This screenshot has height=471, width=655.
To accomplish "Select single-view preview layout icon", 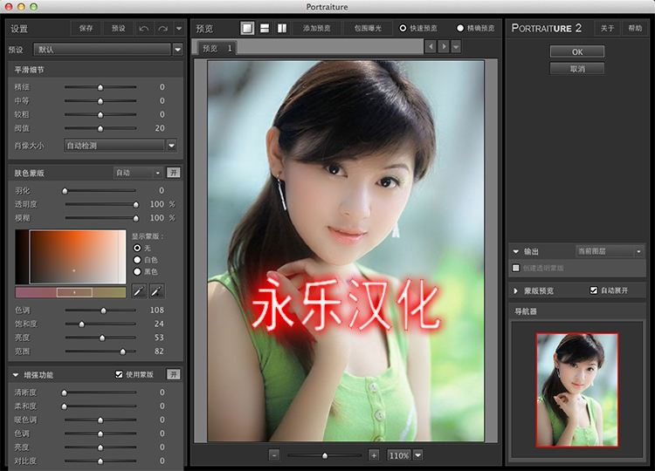I will [x=247, y=28].
